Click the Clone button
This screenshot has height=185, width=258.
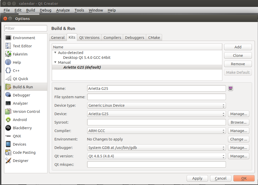click(238, 56)
